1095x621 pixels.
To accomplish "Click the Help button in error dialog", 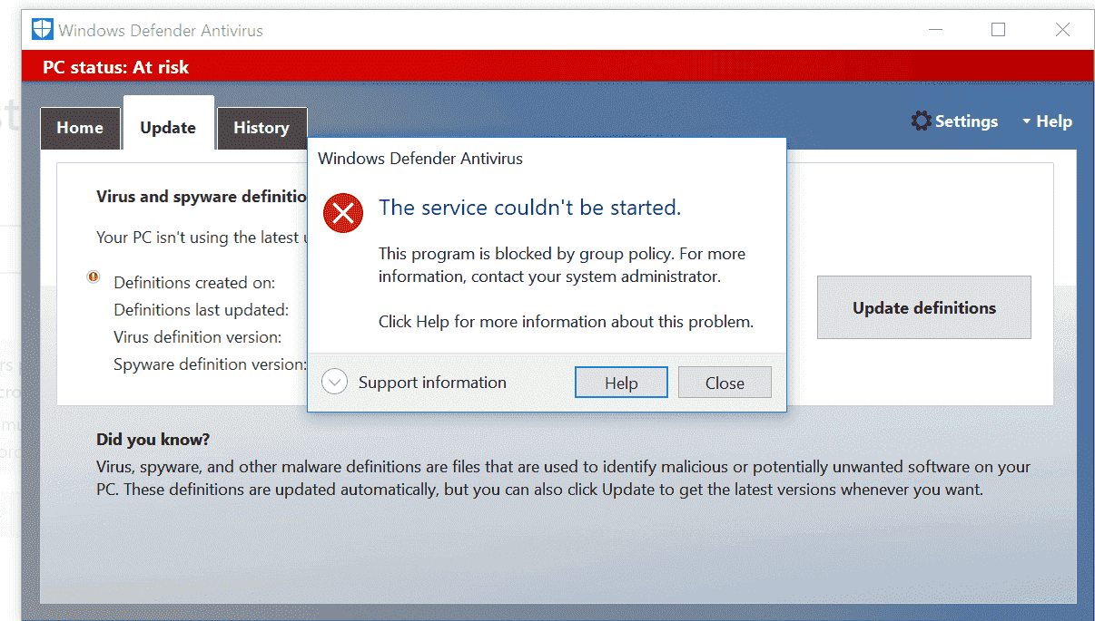I will [621, 383].
